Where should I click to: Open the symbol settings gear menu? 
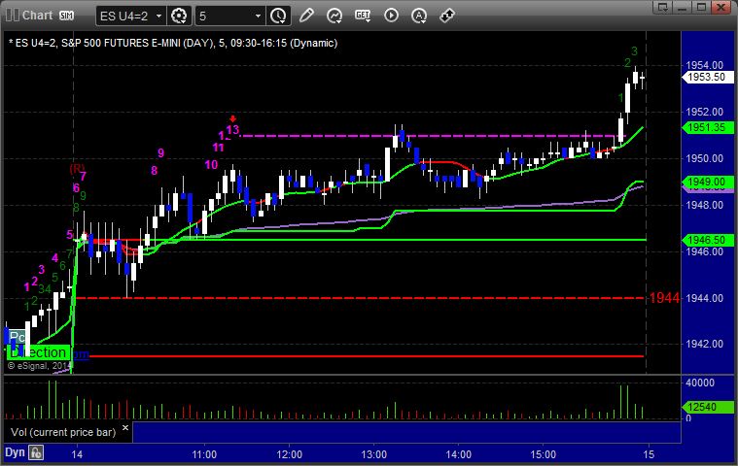tap(179, 16)
